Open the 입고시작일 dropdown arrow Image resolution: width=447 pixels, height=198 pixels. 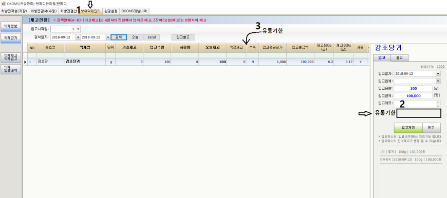coord(78,29)
